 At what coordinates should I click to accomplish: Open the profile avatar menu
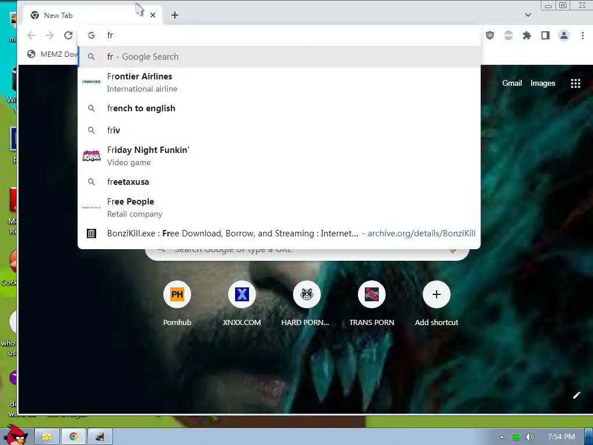pos(564,35)
